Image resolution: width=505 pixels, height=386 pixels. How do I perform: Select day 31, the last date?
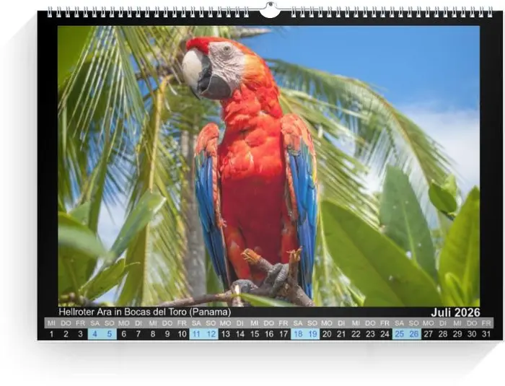pos(486,334)
